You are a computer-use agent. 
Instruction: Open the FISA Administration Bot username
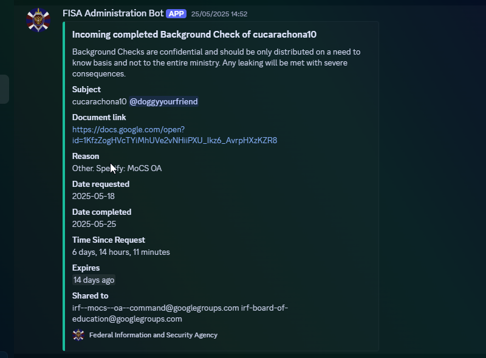click(113, 13)
